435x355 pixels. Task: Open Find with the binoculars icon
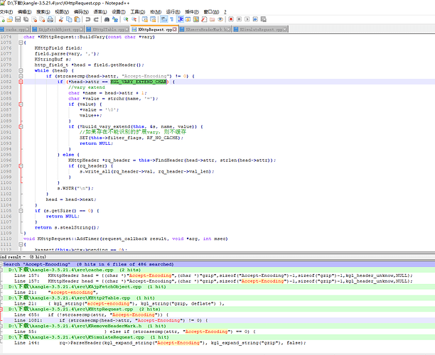click(x=107, y=19)
